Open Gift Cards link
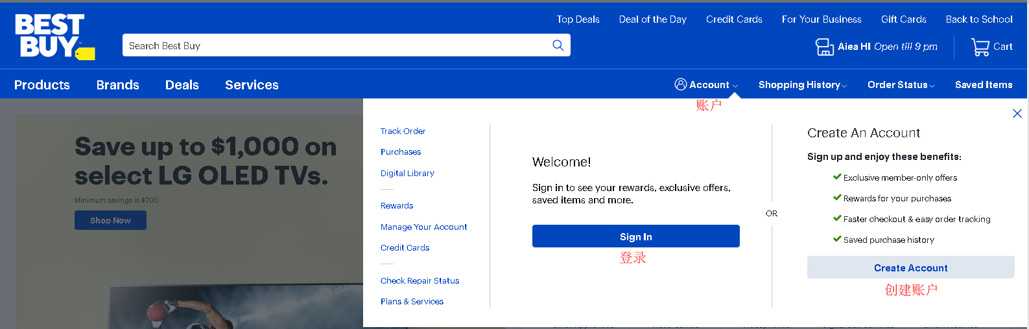Image resolution: width=1029 pixels, height=329 pixels. (x=903, y=19)
